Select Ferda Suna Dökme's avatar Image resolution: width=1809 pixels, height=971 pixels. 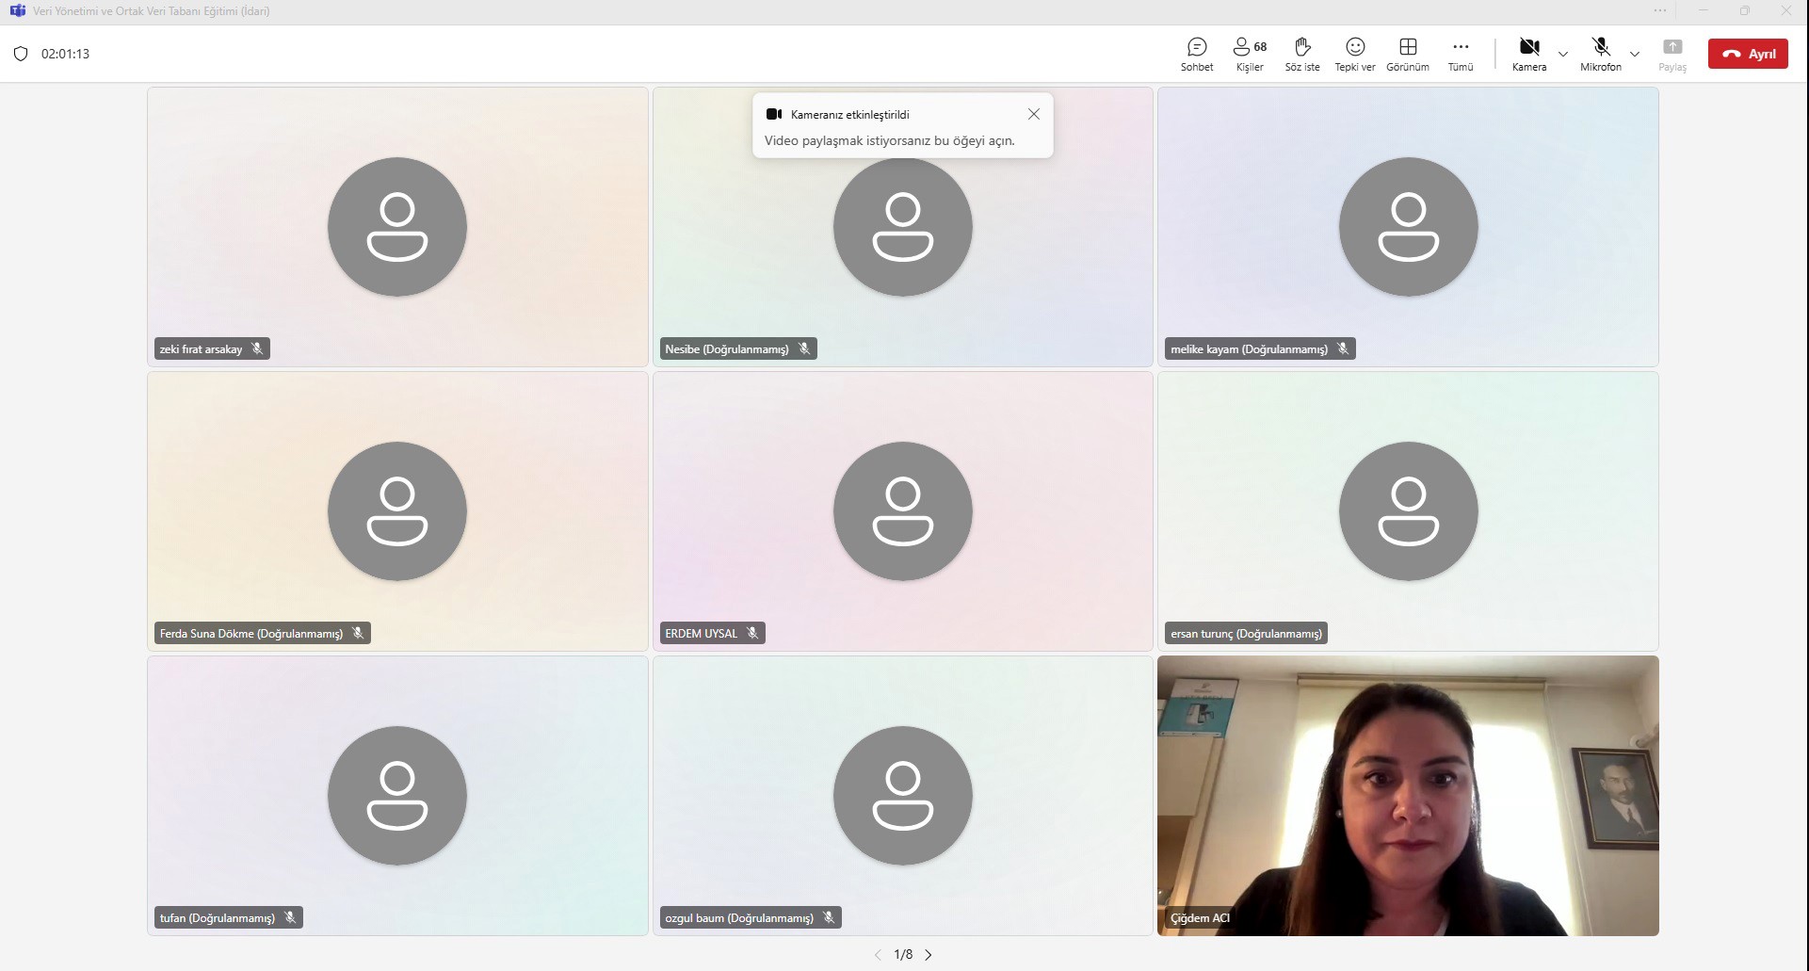(397, 511)
